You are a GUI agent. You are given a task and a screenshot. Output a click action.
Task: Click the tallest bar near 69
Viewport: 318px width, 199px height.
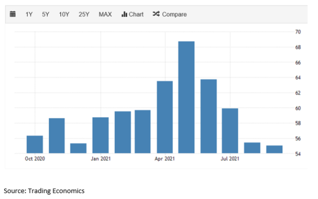click(x=186, y=97)
